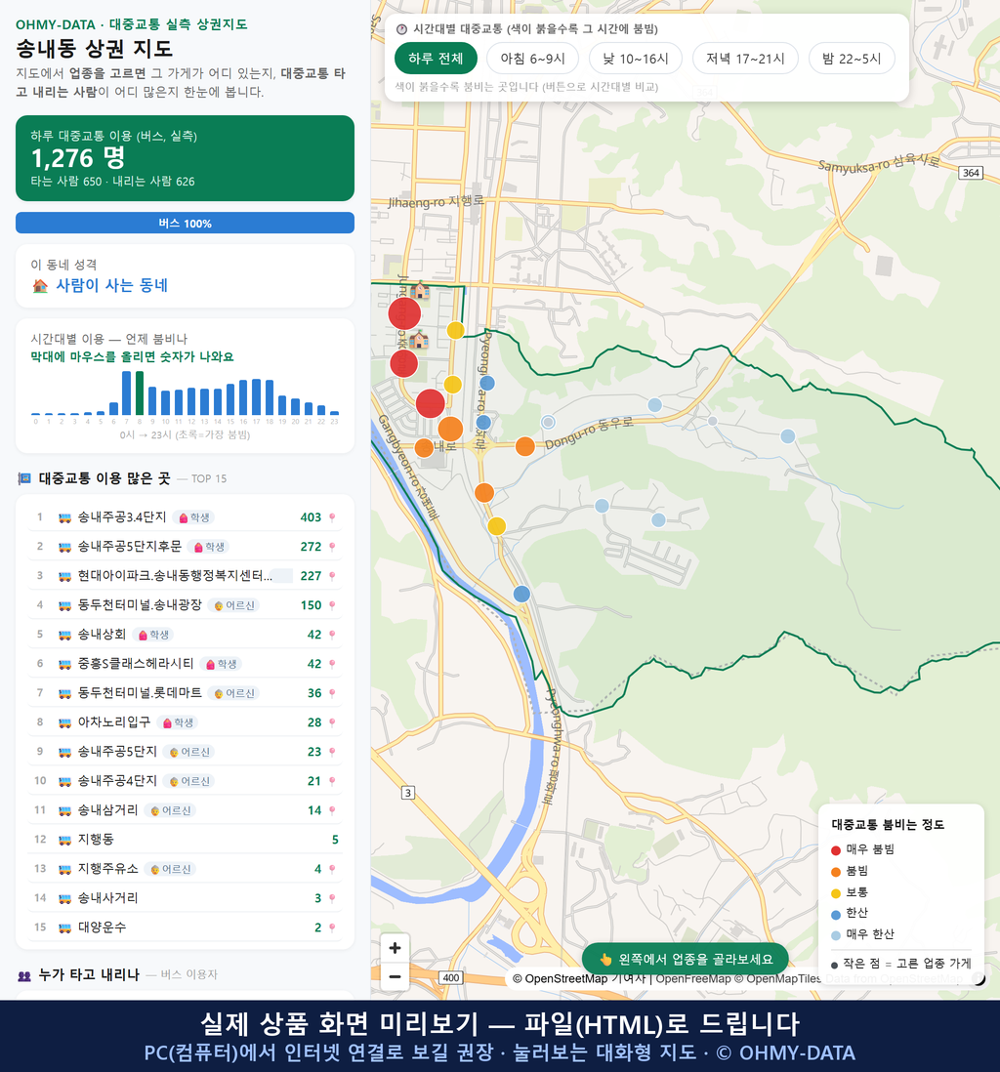This screenshot has width=1000, height=1072.
Task: Click the tallest green bar in the hourly chart
Action: click(140, 393)
